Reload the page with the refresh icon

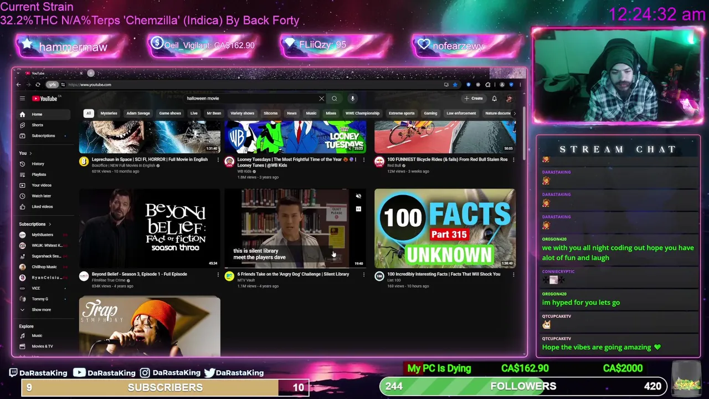[x=38, y=85]
